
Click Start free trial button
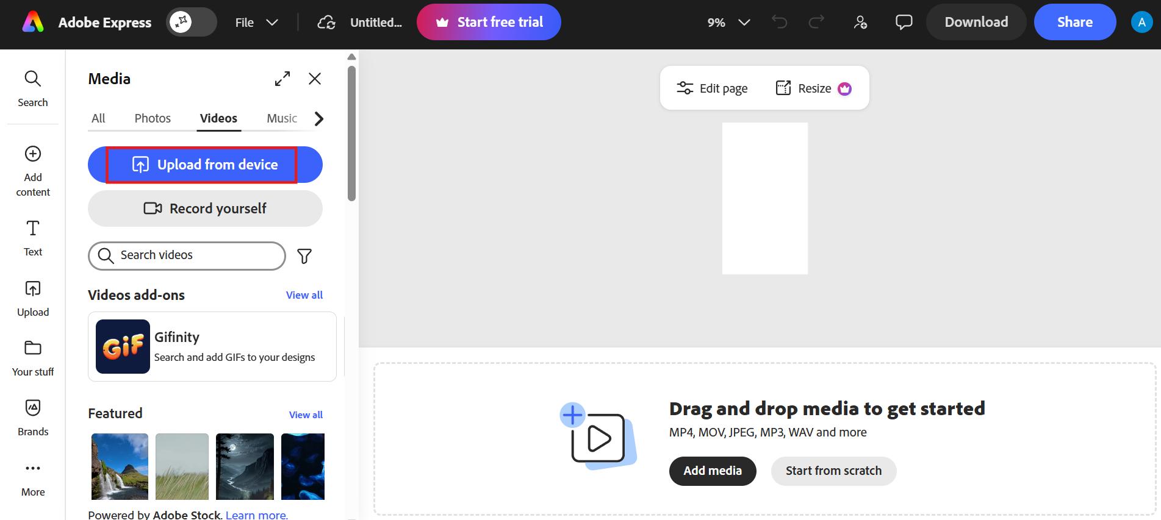(x=489, y=22)
